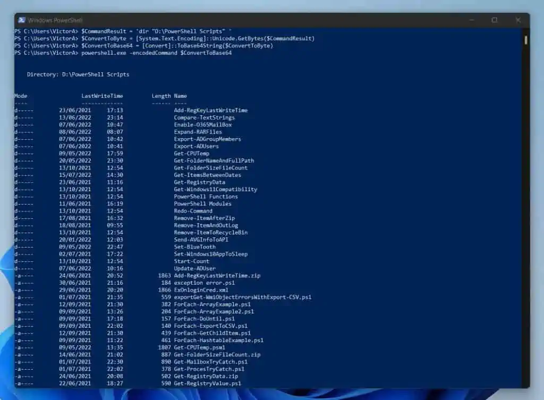Click the 22/06/2021 18:27 timestamp
The height and width of the screenshot is (400, 544).
click(91, 384)
